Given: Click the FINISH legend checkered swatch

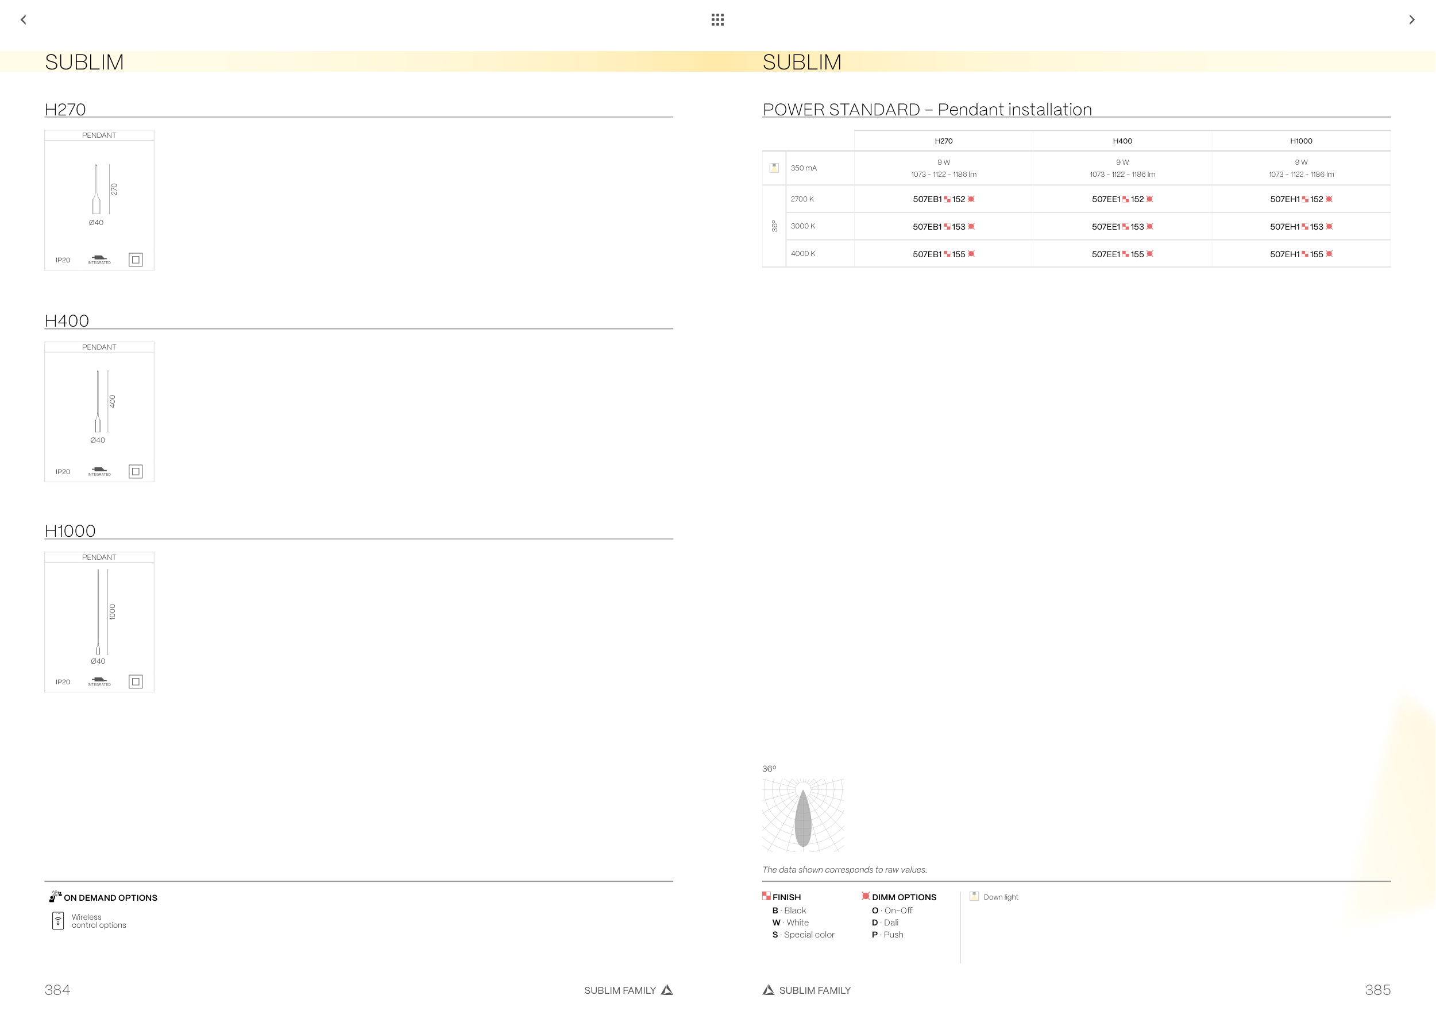Looking at the screenshot, I should click(x=766, y=896).
